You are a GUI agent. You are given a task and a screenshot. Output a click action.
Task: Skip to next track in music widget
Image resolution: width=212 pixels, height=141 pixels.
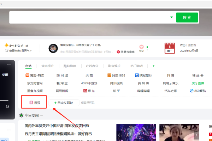tap(7, 107)
